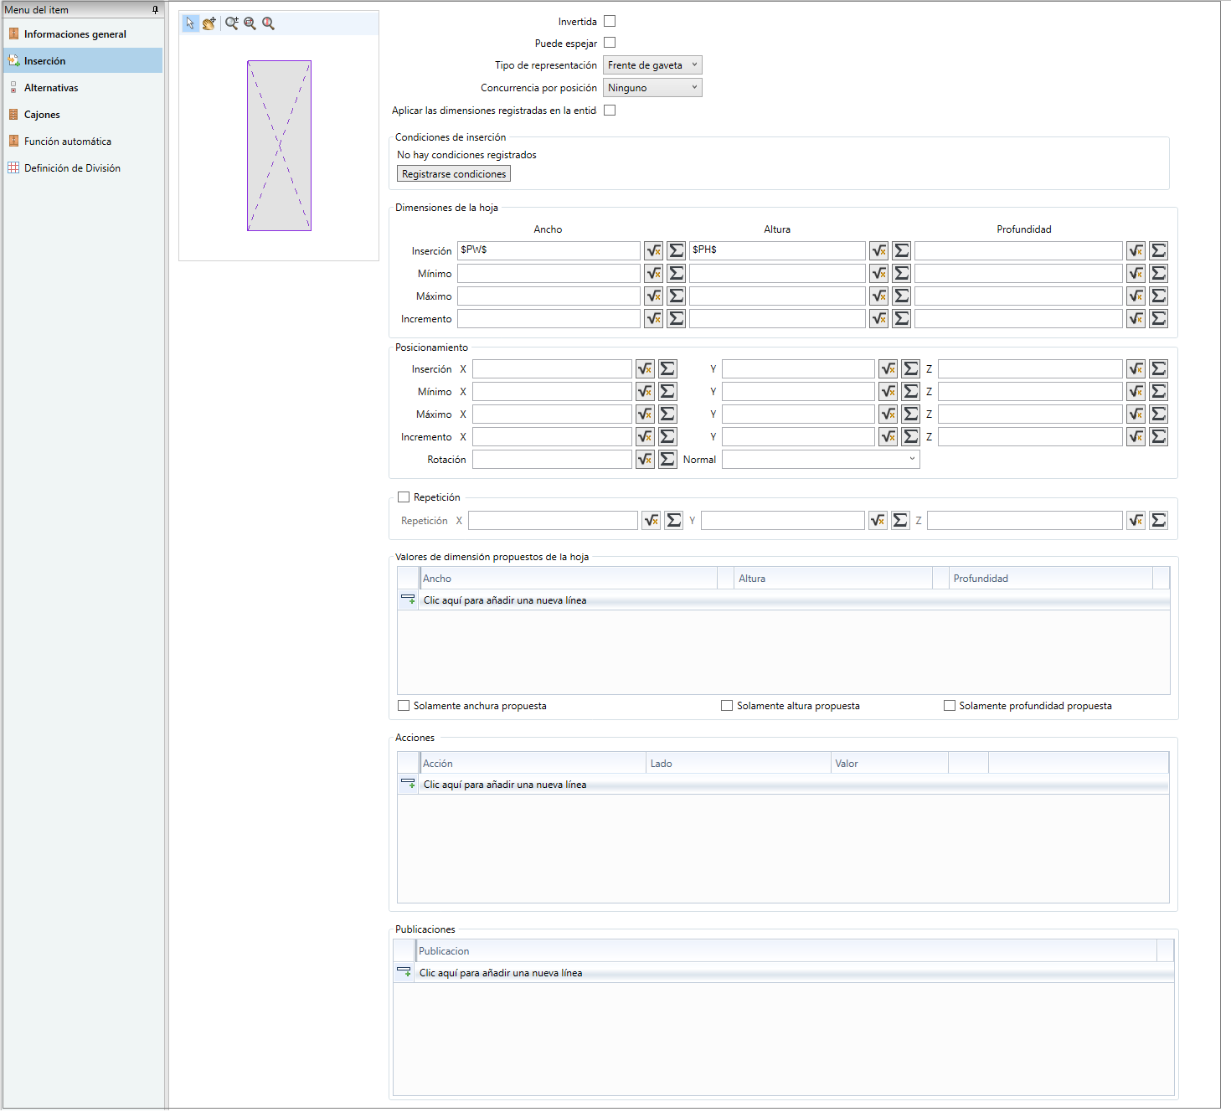Click the sigma icon for Posicionamiento Incremento Z
Image resolution: width=1231 pixels, height=1117 pixels.
(1158, 436)
